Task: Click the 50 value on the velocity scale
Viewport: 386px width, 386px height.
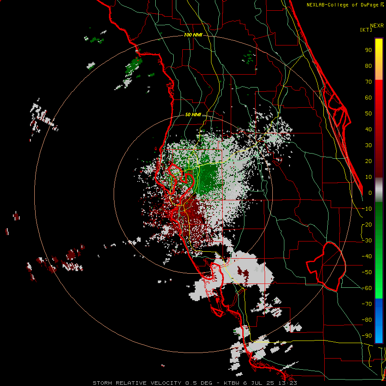Action: pyautogui.click(x=368, y=114)
